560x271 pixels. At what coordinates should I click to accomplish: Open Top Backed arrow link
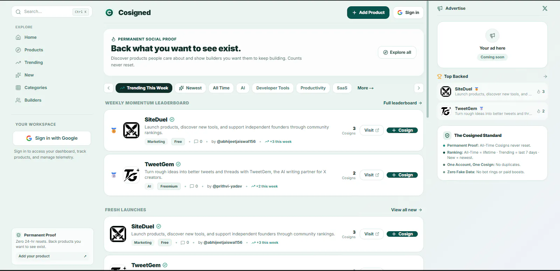(x=545, y=76)
